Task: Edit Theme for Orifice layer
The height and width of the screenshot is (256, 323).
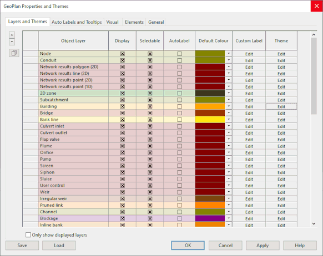Action: pos(281,153)
